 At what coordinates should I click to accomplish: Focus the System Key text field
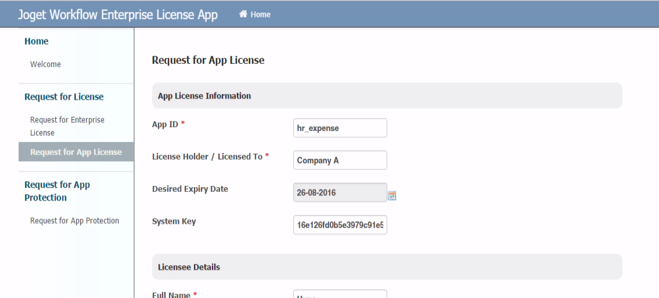tap(340, 225)
